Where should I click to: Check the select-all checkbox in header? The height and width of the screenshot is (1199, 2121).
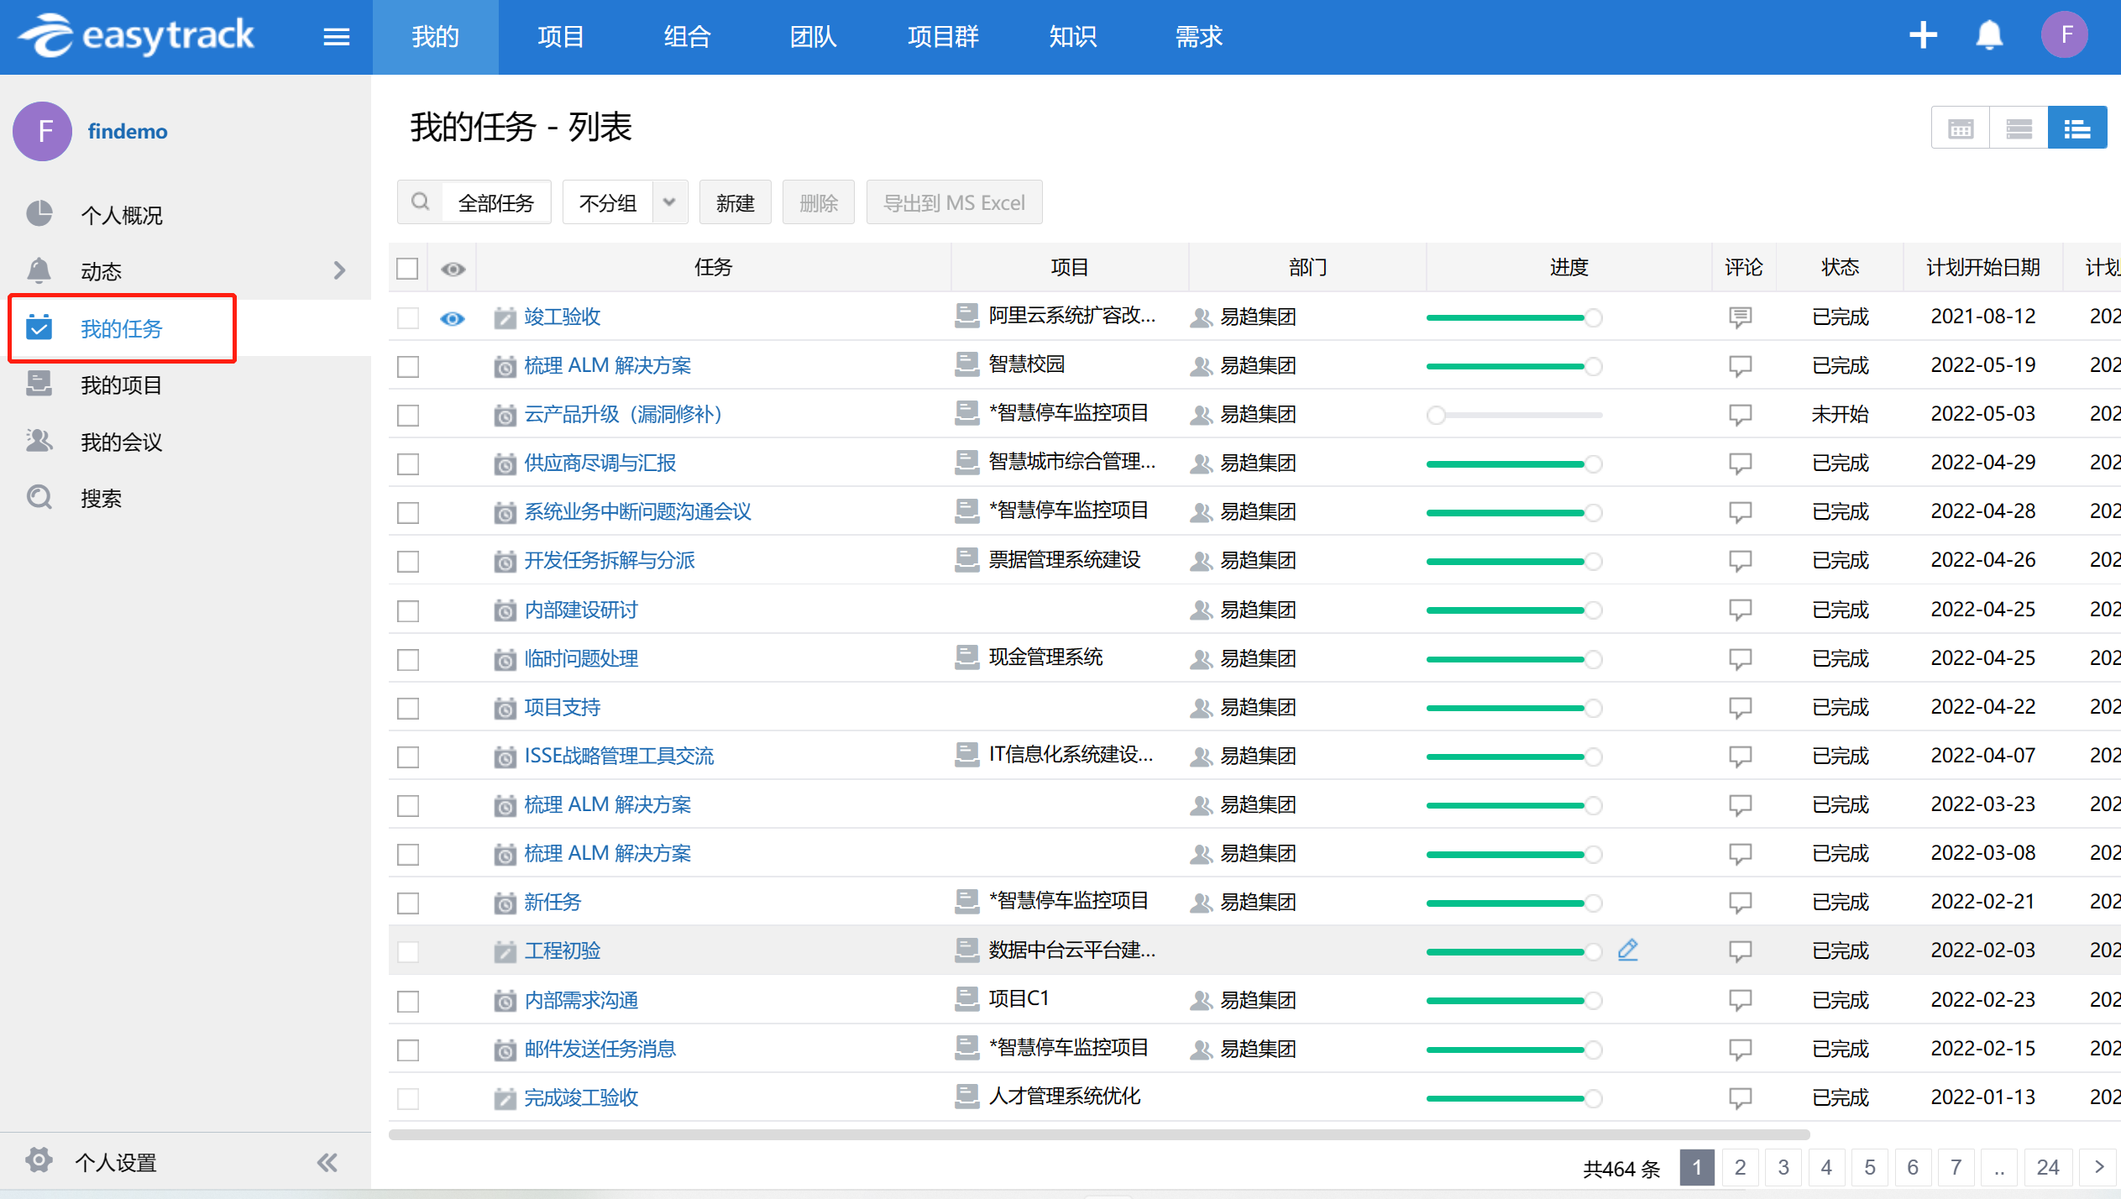(x=407, y=269)
